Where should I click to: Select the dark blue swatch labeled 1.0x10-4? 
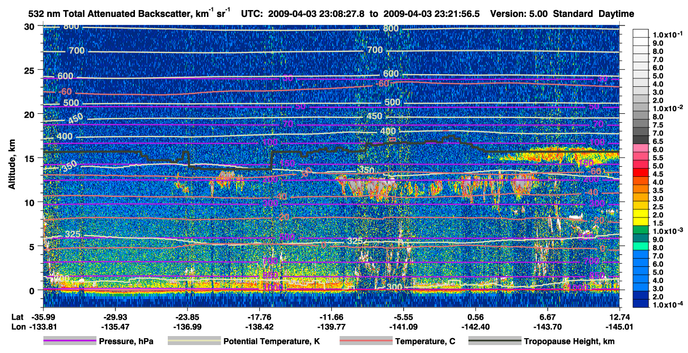click(x=641, y=304)
